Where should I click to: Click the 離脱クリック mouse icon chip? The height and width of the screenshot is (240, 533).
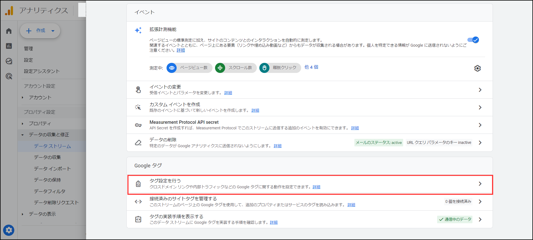280,68
